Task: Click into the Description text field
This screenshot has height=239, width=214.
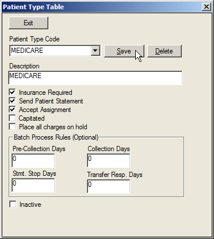Action: [x=95, y=78]
